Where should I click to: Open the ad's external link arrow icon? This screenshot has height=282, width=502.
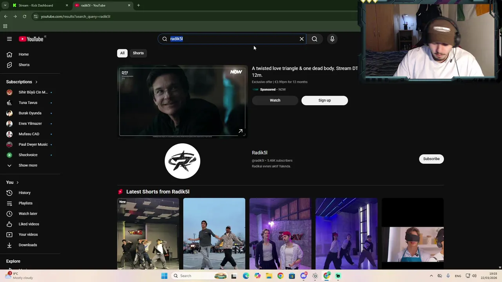pyautogui.click(x=240, y=131)
